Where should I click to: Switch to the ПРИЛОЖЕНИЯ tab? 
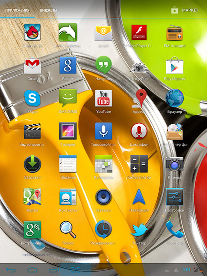(x=17, y=10)
